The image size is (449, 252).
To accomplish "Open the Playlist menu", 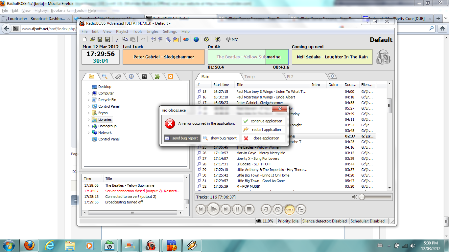I will pyautogui.click(x=122, y=31).
